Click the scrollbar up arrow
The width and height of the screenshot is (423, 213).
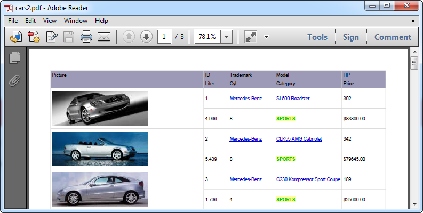(x=414, y=52)
